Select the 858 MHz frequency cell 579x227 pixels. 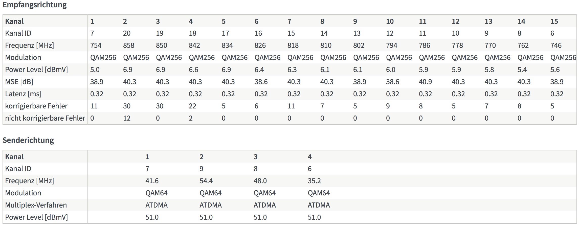pos(129,46)
